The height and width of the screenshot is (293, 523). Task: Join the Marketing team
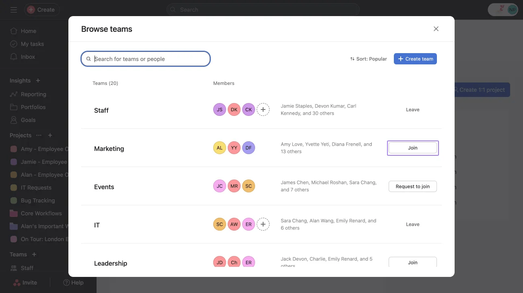pyautogui.click(x=413, y=148)
